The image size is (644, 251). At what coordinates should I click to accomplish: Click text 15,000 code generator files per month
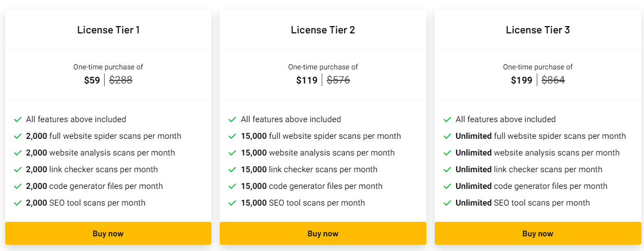point(312,186)
